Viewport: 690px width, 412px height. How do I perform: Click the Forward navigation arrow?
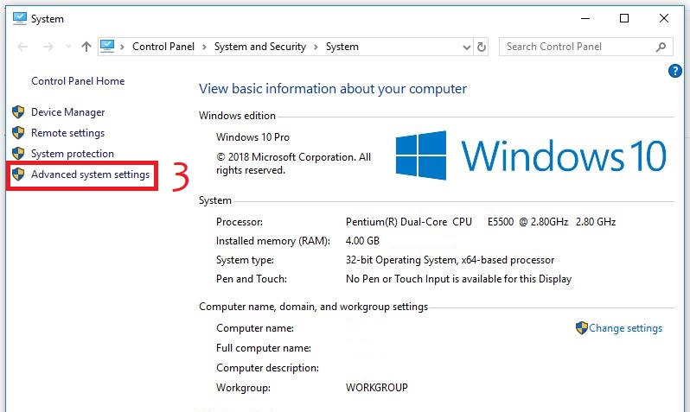tap(48, 47)
